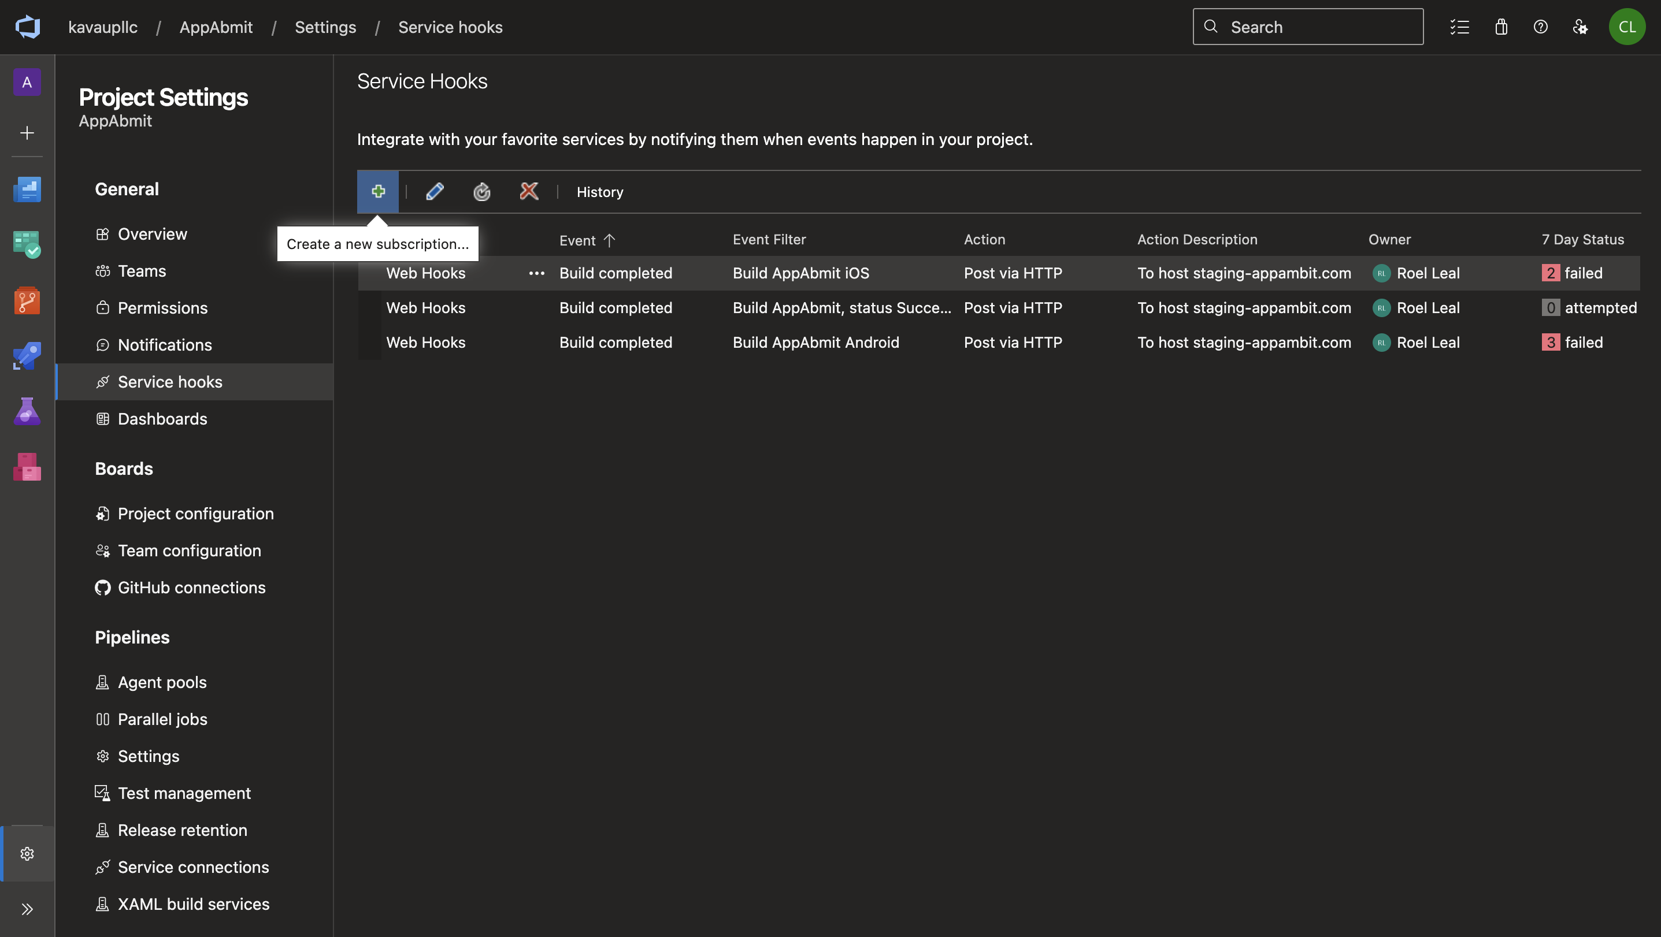Screen dimensions: 1661x937
Task: Select the Notifications settings item
Action: tap(164, 345)
